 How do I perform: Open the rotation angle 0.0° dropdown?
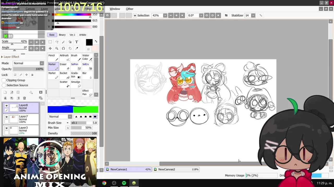(201, 16)
